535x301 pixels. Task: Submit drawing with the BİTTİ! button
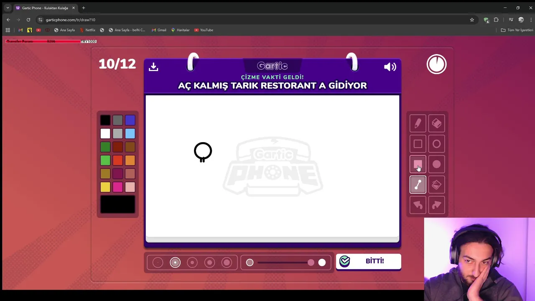[x=368, y=261]
